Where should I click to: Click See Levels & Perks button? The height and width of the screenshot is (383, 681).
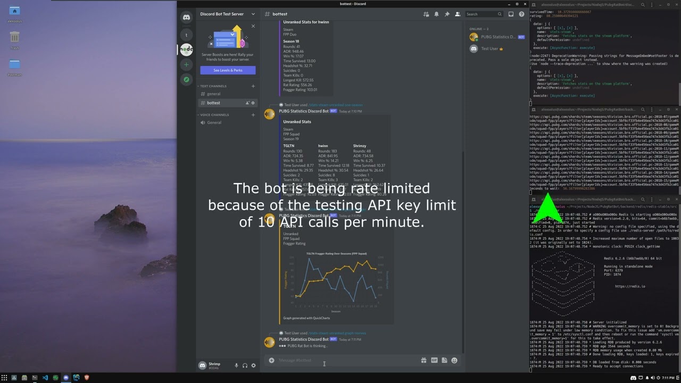pos(228,70)
